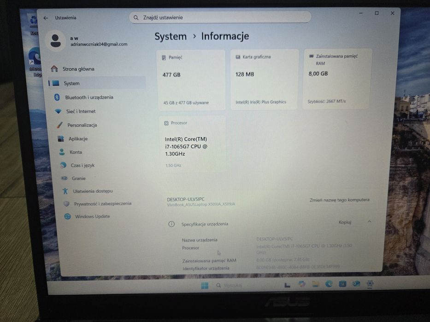This screenshot has width=430, height=322.
Task: Click the Nazwa urządzenia row label
Action: (200, 240)
